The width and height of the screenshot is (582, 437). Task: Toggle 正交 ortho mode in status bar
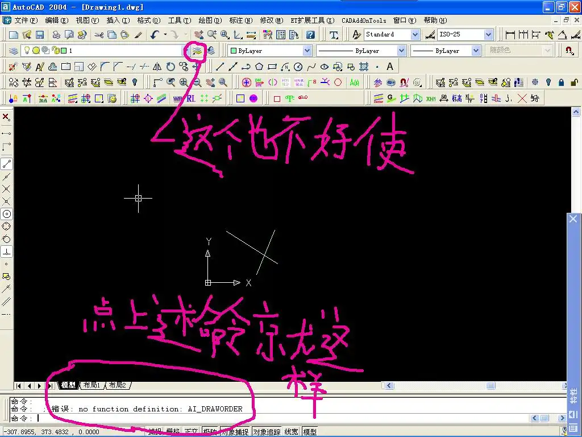click(x=191, y=432)
